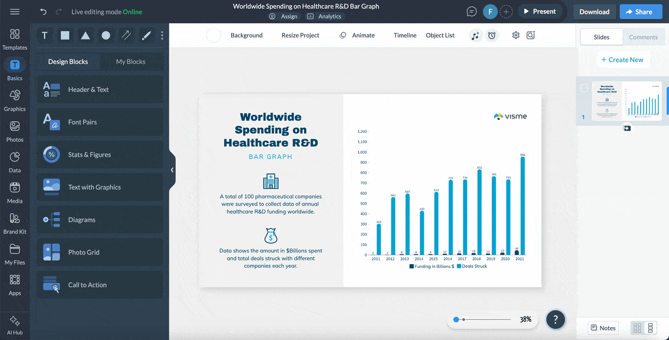Screen dimensions: 669x340
Task: Select the Square shape tool
Action: (x=65, y=35)
